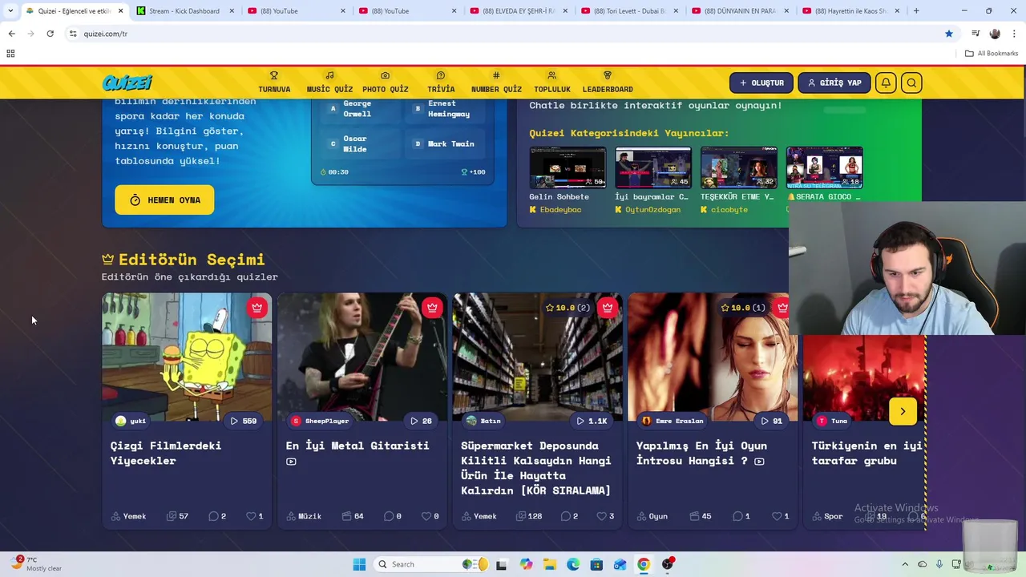Open author yuki profile
This screenshot has height=577, width=1026.
pyautogui.click(x=131, y=421)
